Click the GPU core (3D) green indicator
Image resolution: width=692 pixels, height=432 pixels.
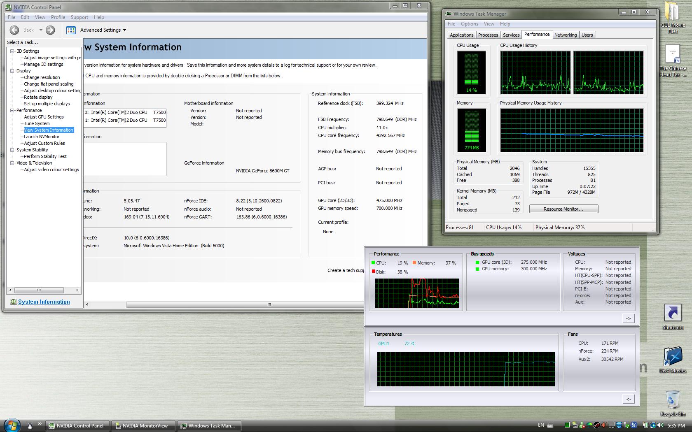tap(477, 262)
